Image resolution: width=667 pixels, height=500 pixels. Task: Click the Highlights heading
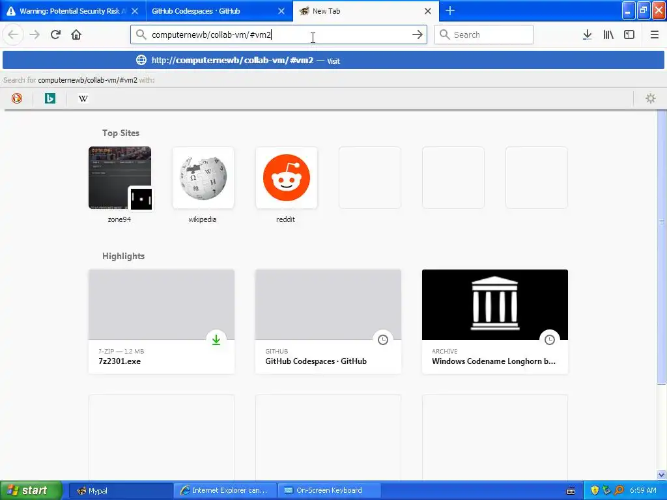point(123,256)
